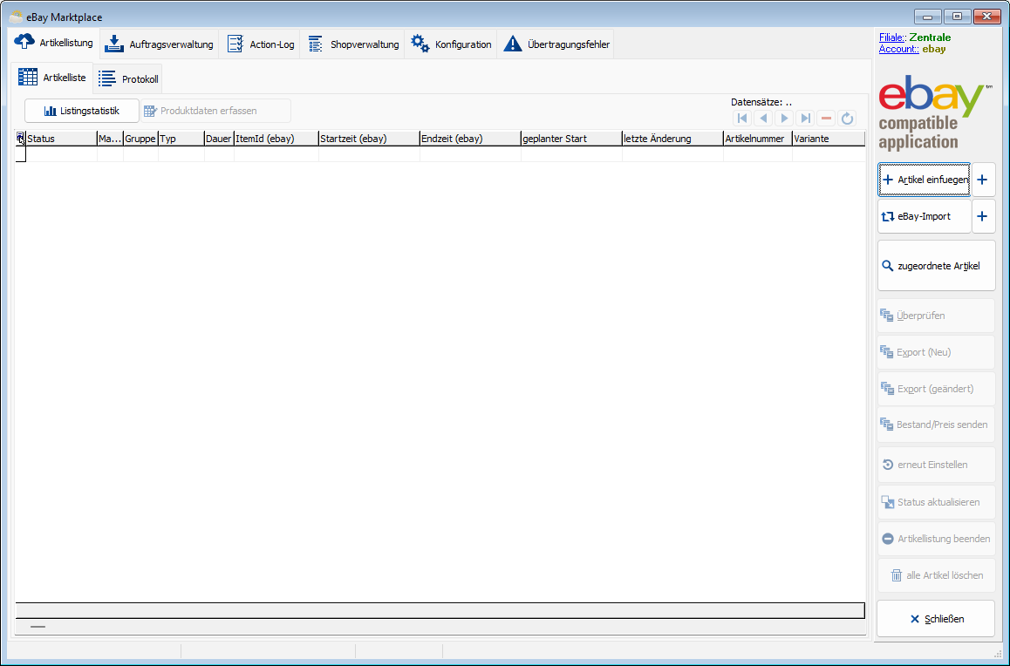Go to the previous record arrow
The height and width of the screenshot is (666, 1010).
(763, 119)
